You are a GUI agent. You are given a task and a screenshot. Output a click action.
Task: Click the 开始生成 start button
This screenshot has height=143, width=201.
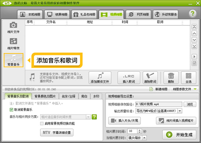tap(179, 135)
